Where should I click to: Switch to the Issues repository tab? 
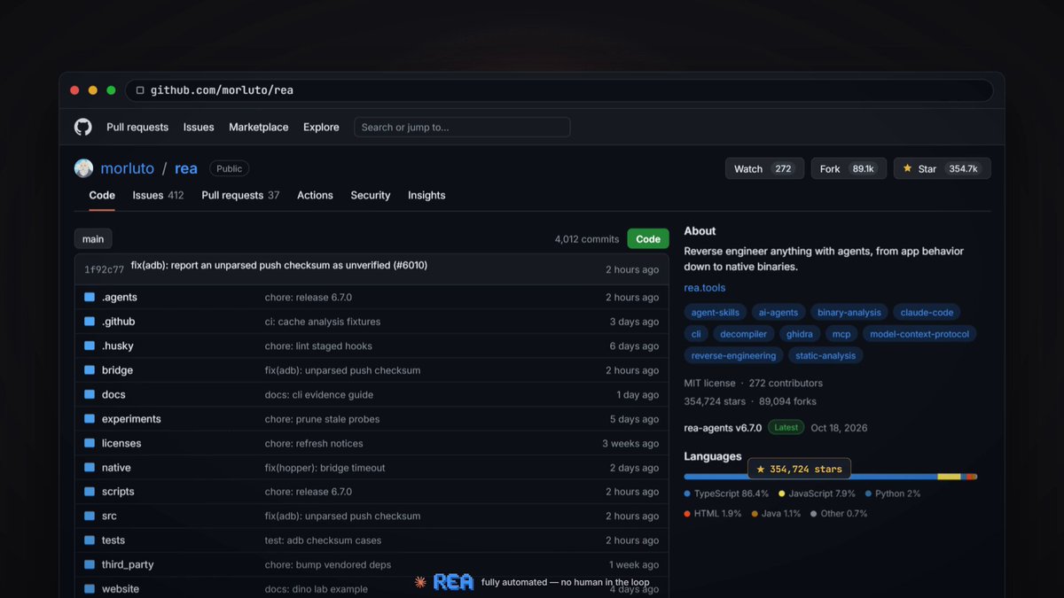pos(158,195)
